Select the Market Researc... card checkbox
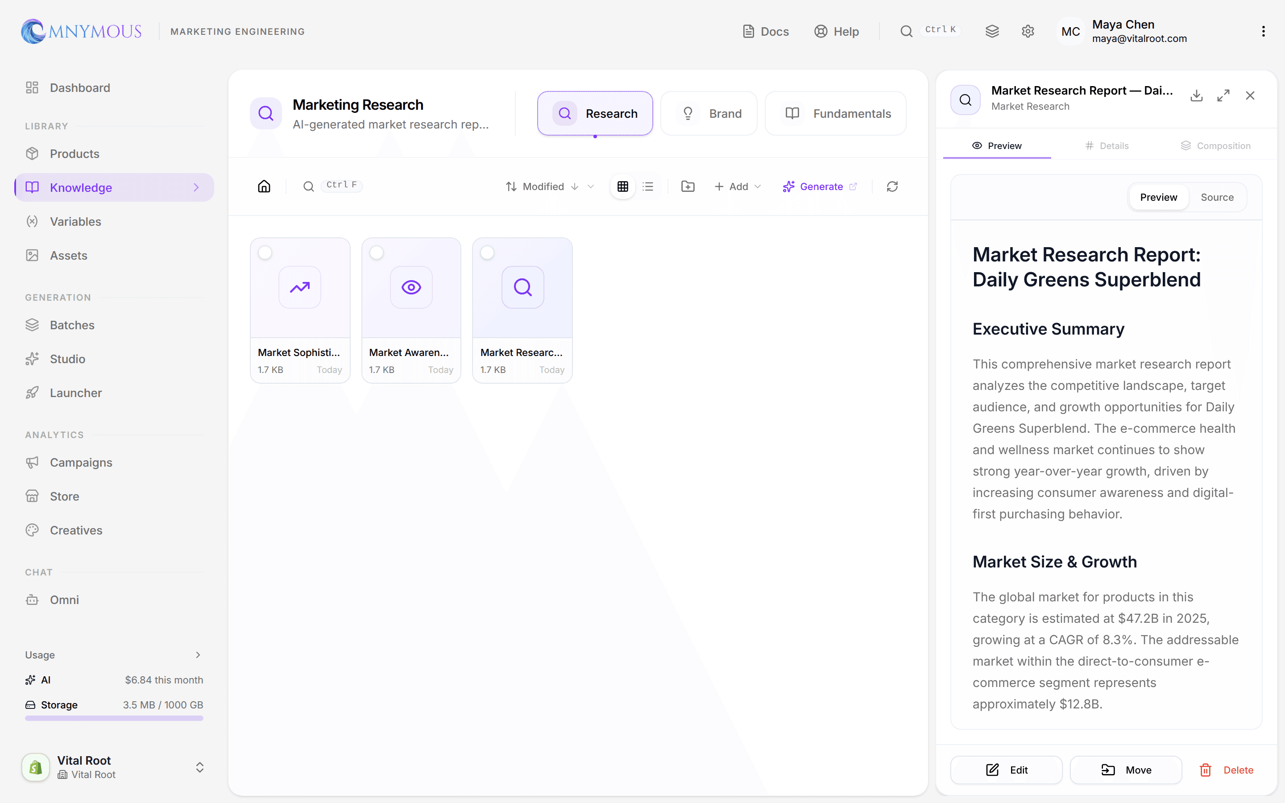The width and height of the screenshot is (1285, 803). 487,253
